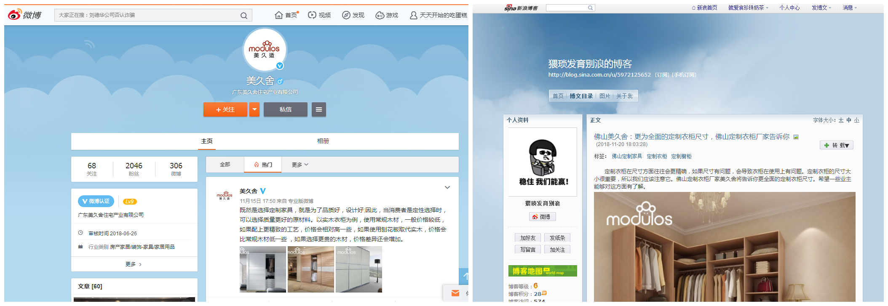Screen dimensions: 888x306
Task: Open 个人中心 in Sina blog header
Action: coord(789,8)
